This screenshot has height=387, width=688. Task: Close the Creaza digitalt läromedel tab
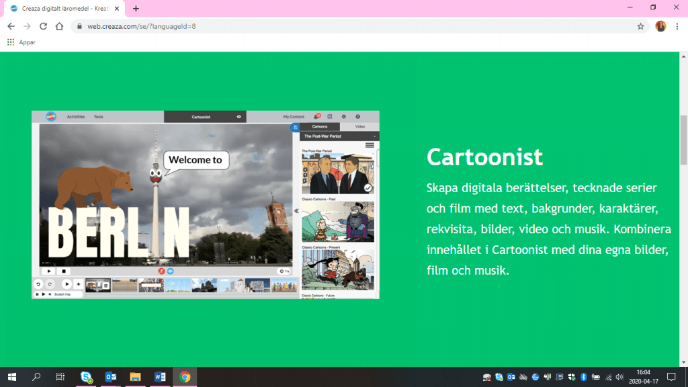(x=117, y=8)
